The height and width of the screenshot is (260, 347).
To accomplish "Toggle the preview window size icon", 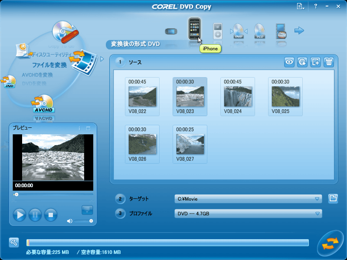I will coord(88,128).
